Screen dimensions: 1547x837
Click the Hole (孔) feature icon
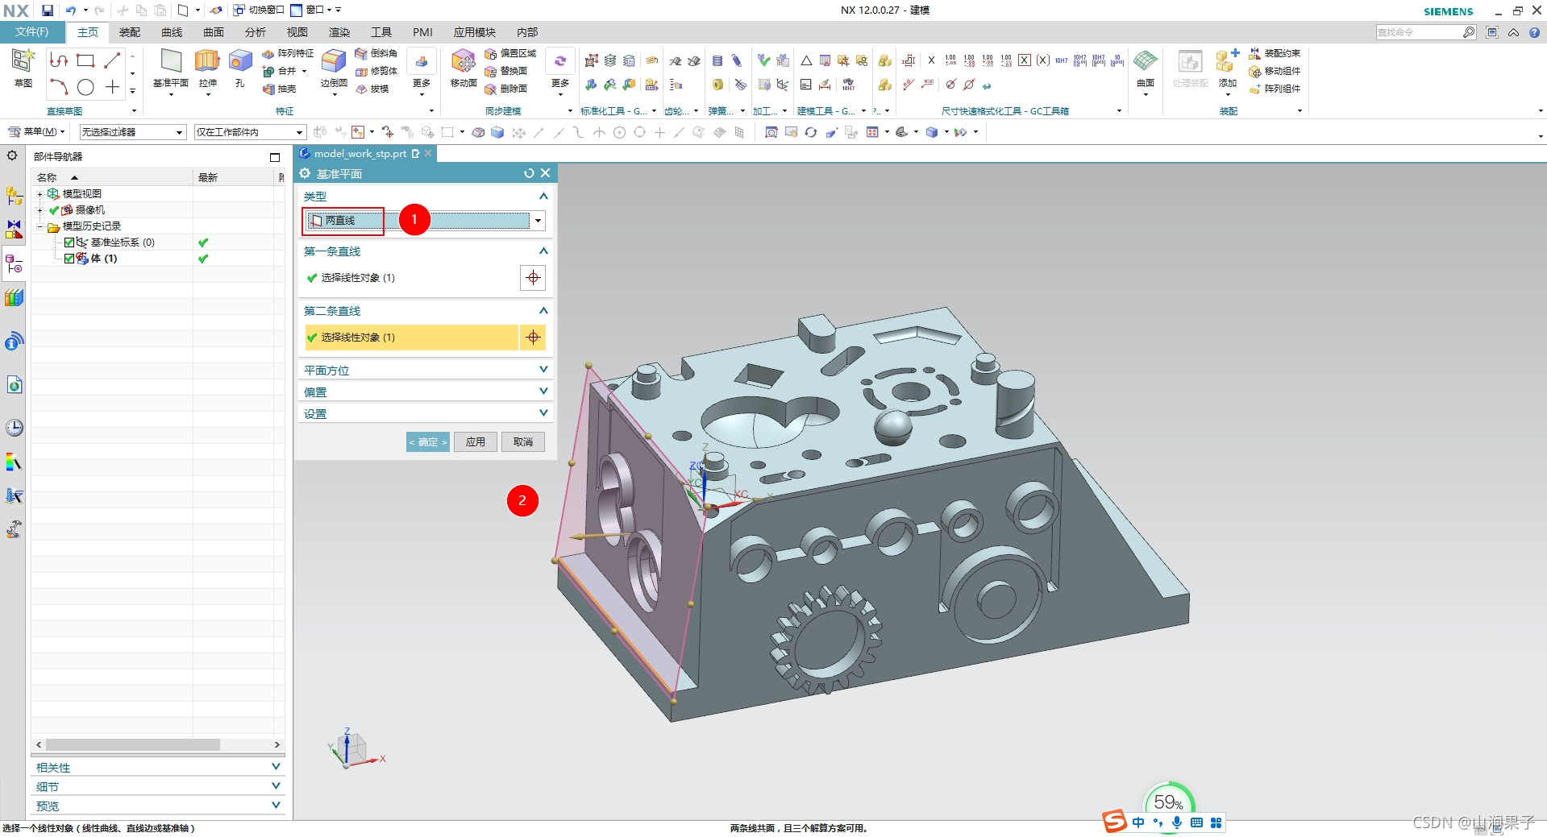[x=240, y=61]
